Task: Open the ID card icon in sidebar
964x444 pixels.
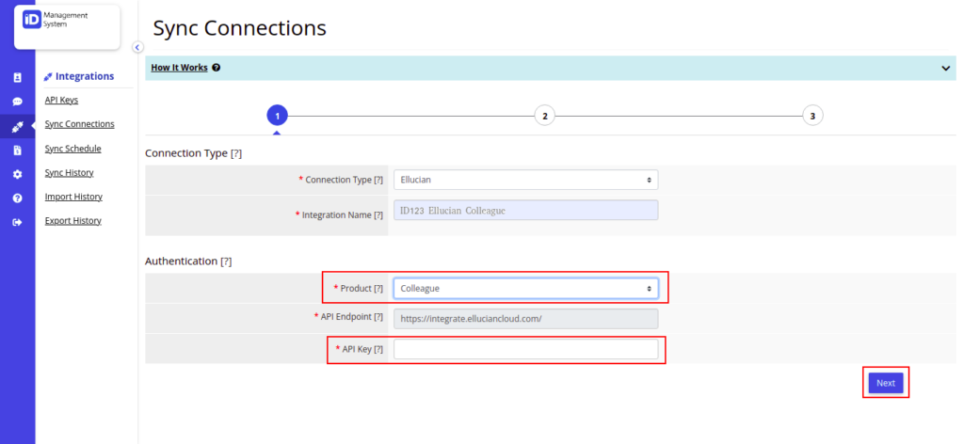Action: (x=17, y=77)
